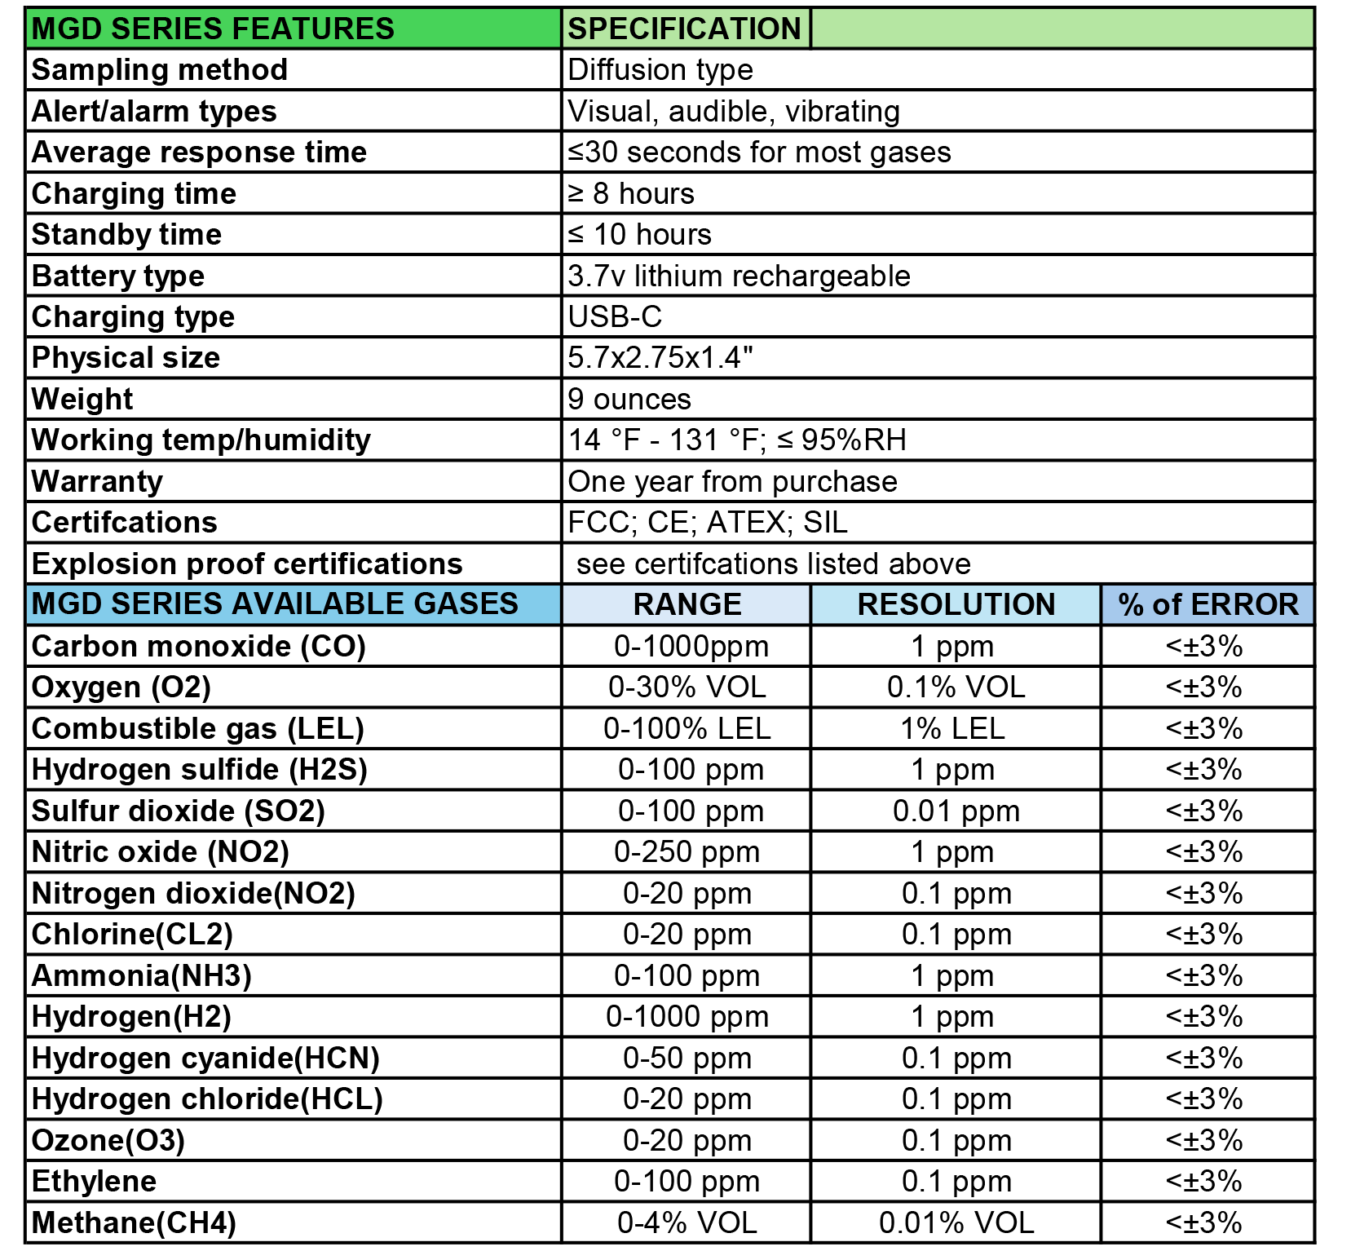Select the Hydrogen sulfide (H2S) row

293,770
